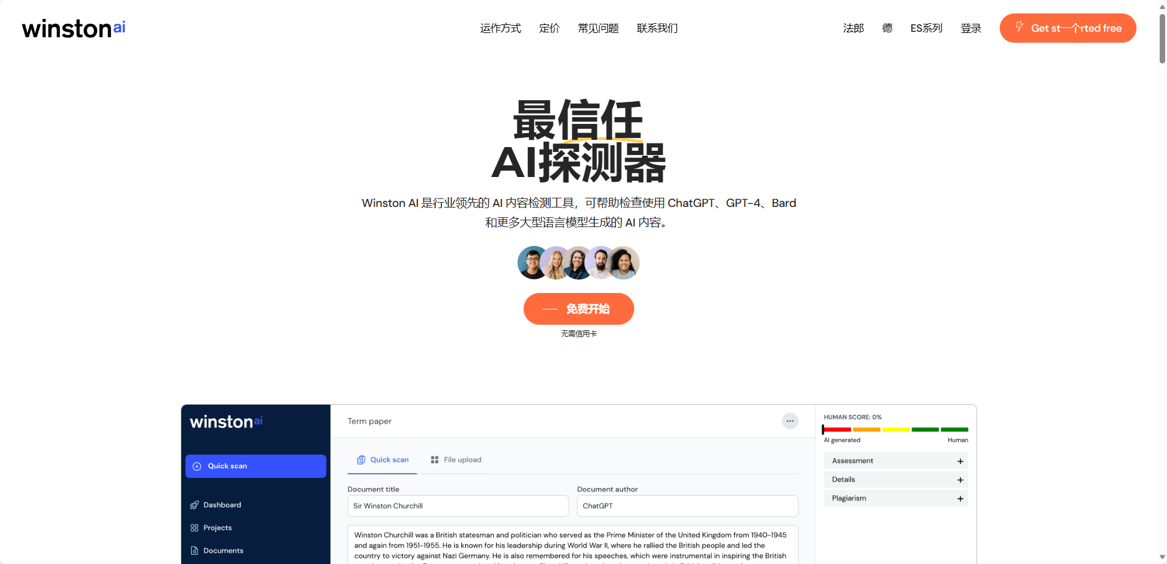Click the file icon next to Documents
Viewport: 1167px width, 564px height.
195,551
